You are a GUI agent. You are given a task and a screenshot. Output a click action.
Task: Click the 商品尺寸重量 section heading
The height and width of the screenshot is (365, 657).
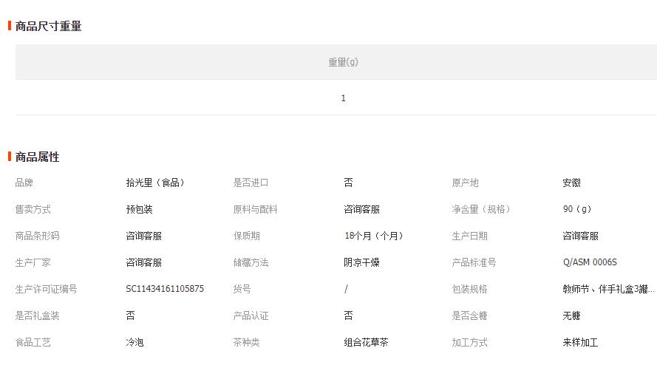click(48, 27)
